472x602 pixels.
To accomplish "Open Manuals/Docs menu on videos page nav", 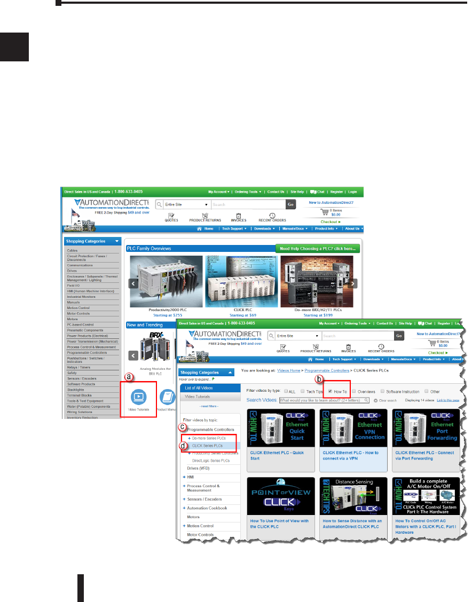I will tap(403, 359).
